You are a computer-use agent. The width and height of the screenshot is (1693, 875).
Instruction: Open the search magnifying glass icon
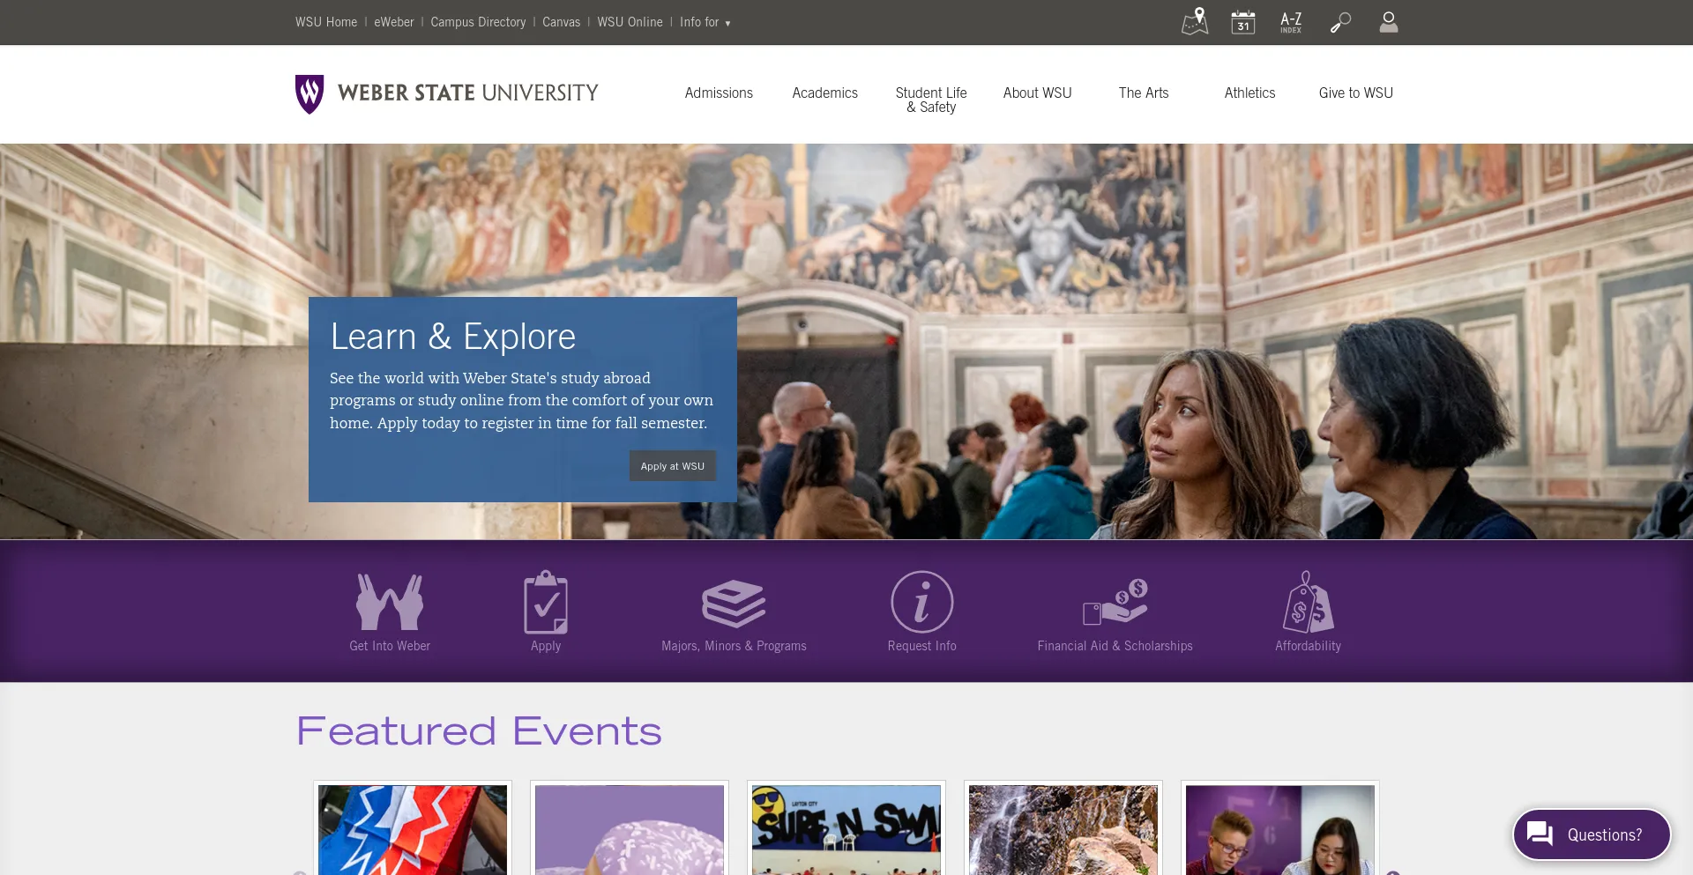pyautogui.click(x=1339, y=22)
